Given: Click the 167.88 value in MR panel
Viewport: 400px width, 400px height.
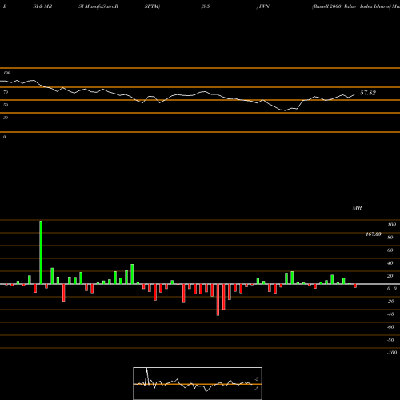Looking at the screenshot, I should tap(374, 234).
